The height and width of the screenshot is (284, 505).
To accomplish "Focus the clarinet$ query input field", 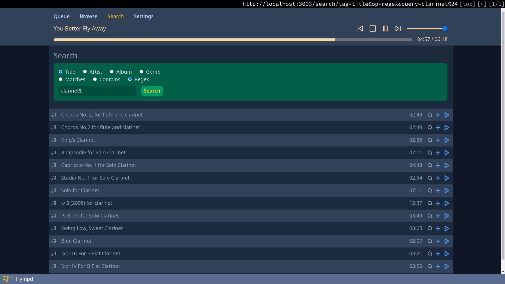I will coord(97,91).
